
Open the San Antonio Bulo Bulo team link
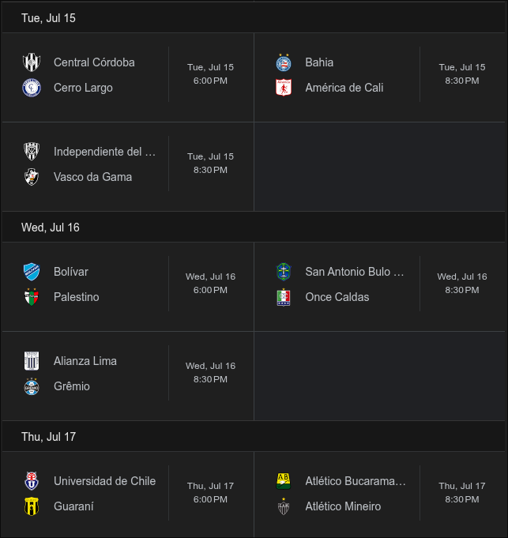pyautogui.click(x=355, y=272)
